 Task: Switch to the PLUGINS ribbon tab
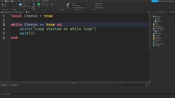pyautogui.click(x=38, y=1)
